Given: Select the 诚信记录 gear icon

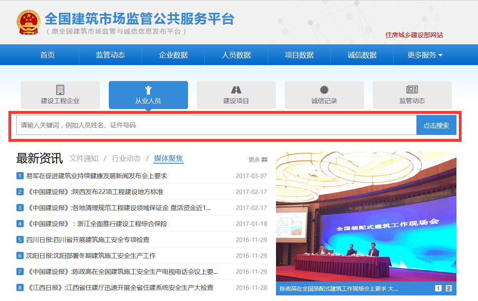Looking at the screenshot, I should (324, 90).
